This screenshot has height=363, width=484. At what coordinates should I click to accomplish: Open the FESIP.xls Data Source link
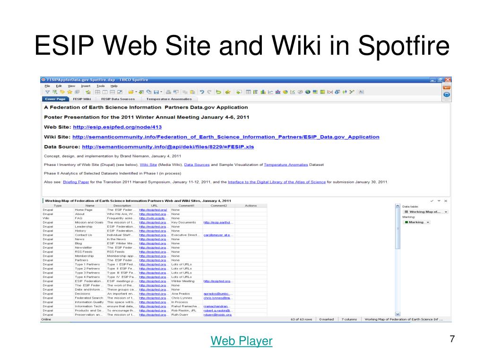point(168,147)
